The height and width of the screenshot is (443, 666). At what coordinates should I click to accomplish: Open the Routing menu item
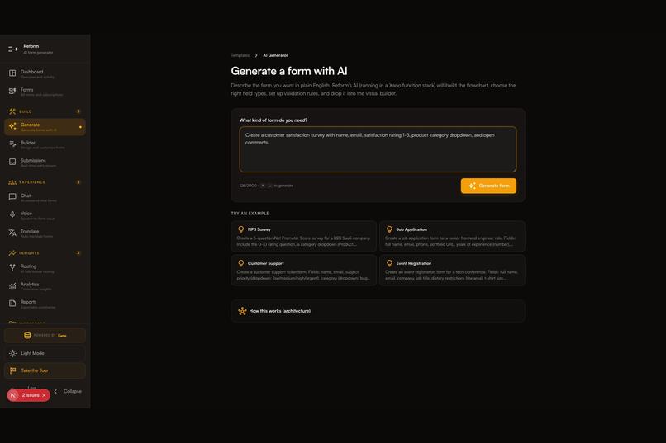point(45,268)
